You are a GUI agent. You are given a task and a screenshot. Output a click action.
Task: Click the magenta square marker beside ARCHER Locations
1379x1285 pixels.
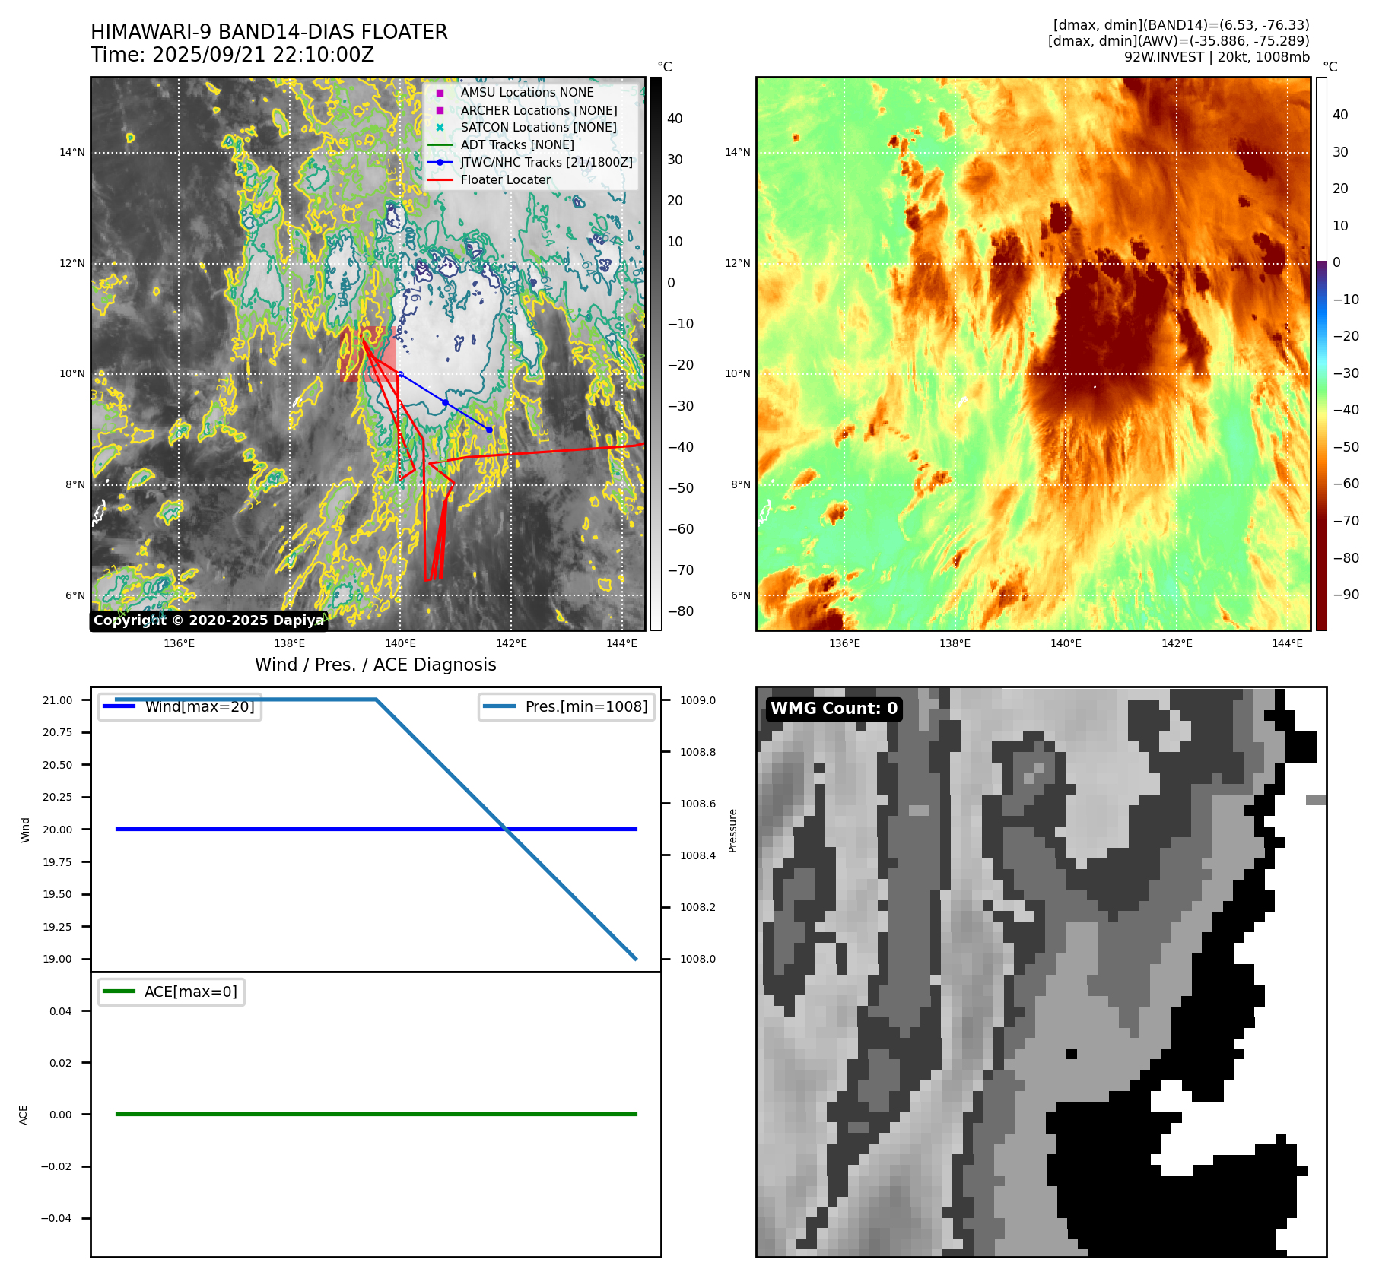point(440,110)
